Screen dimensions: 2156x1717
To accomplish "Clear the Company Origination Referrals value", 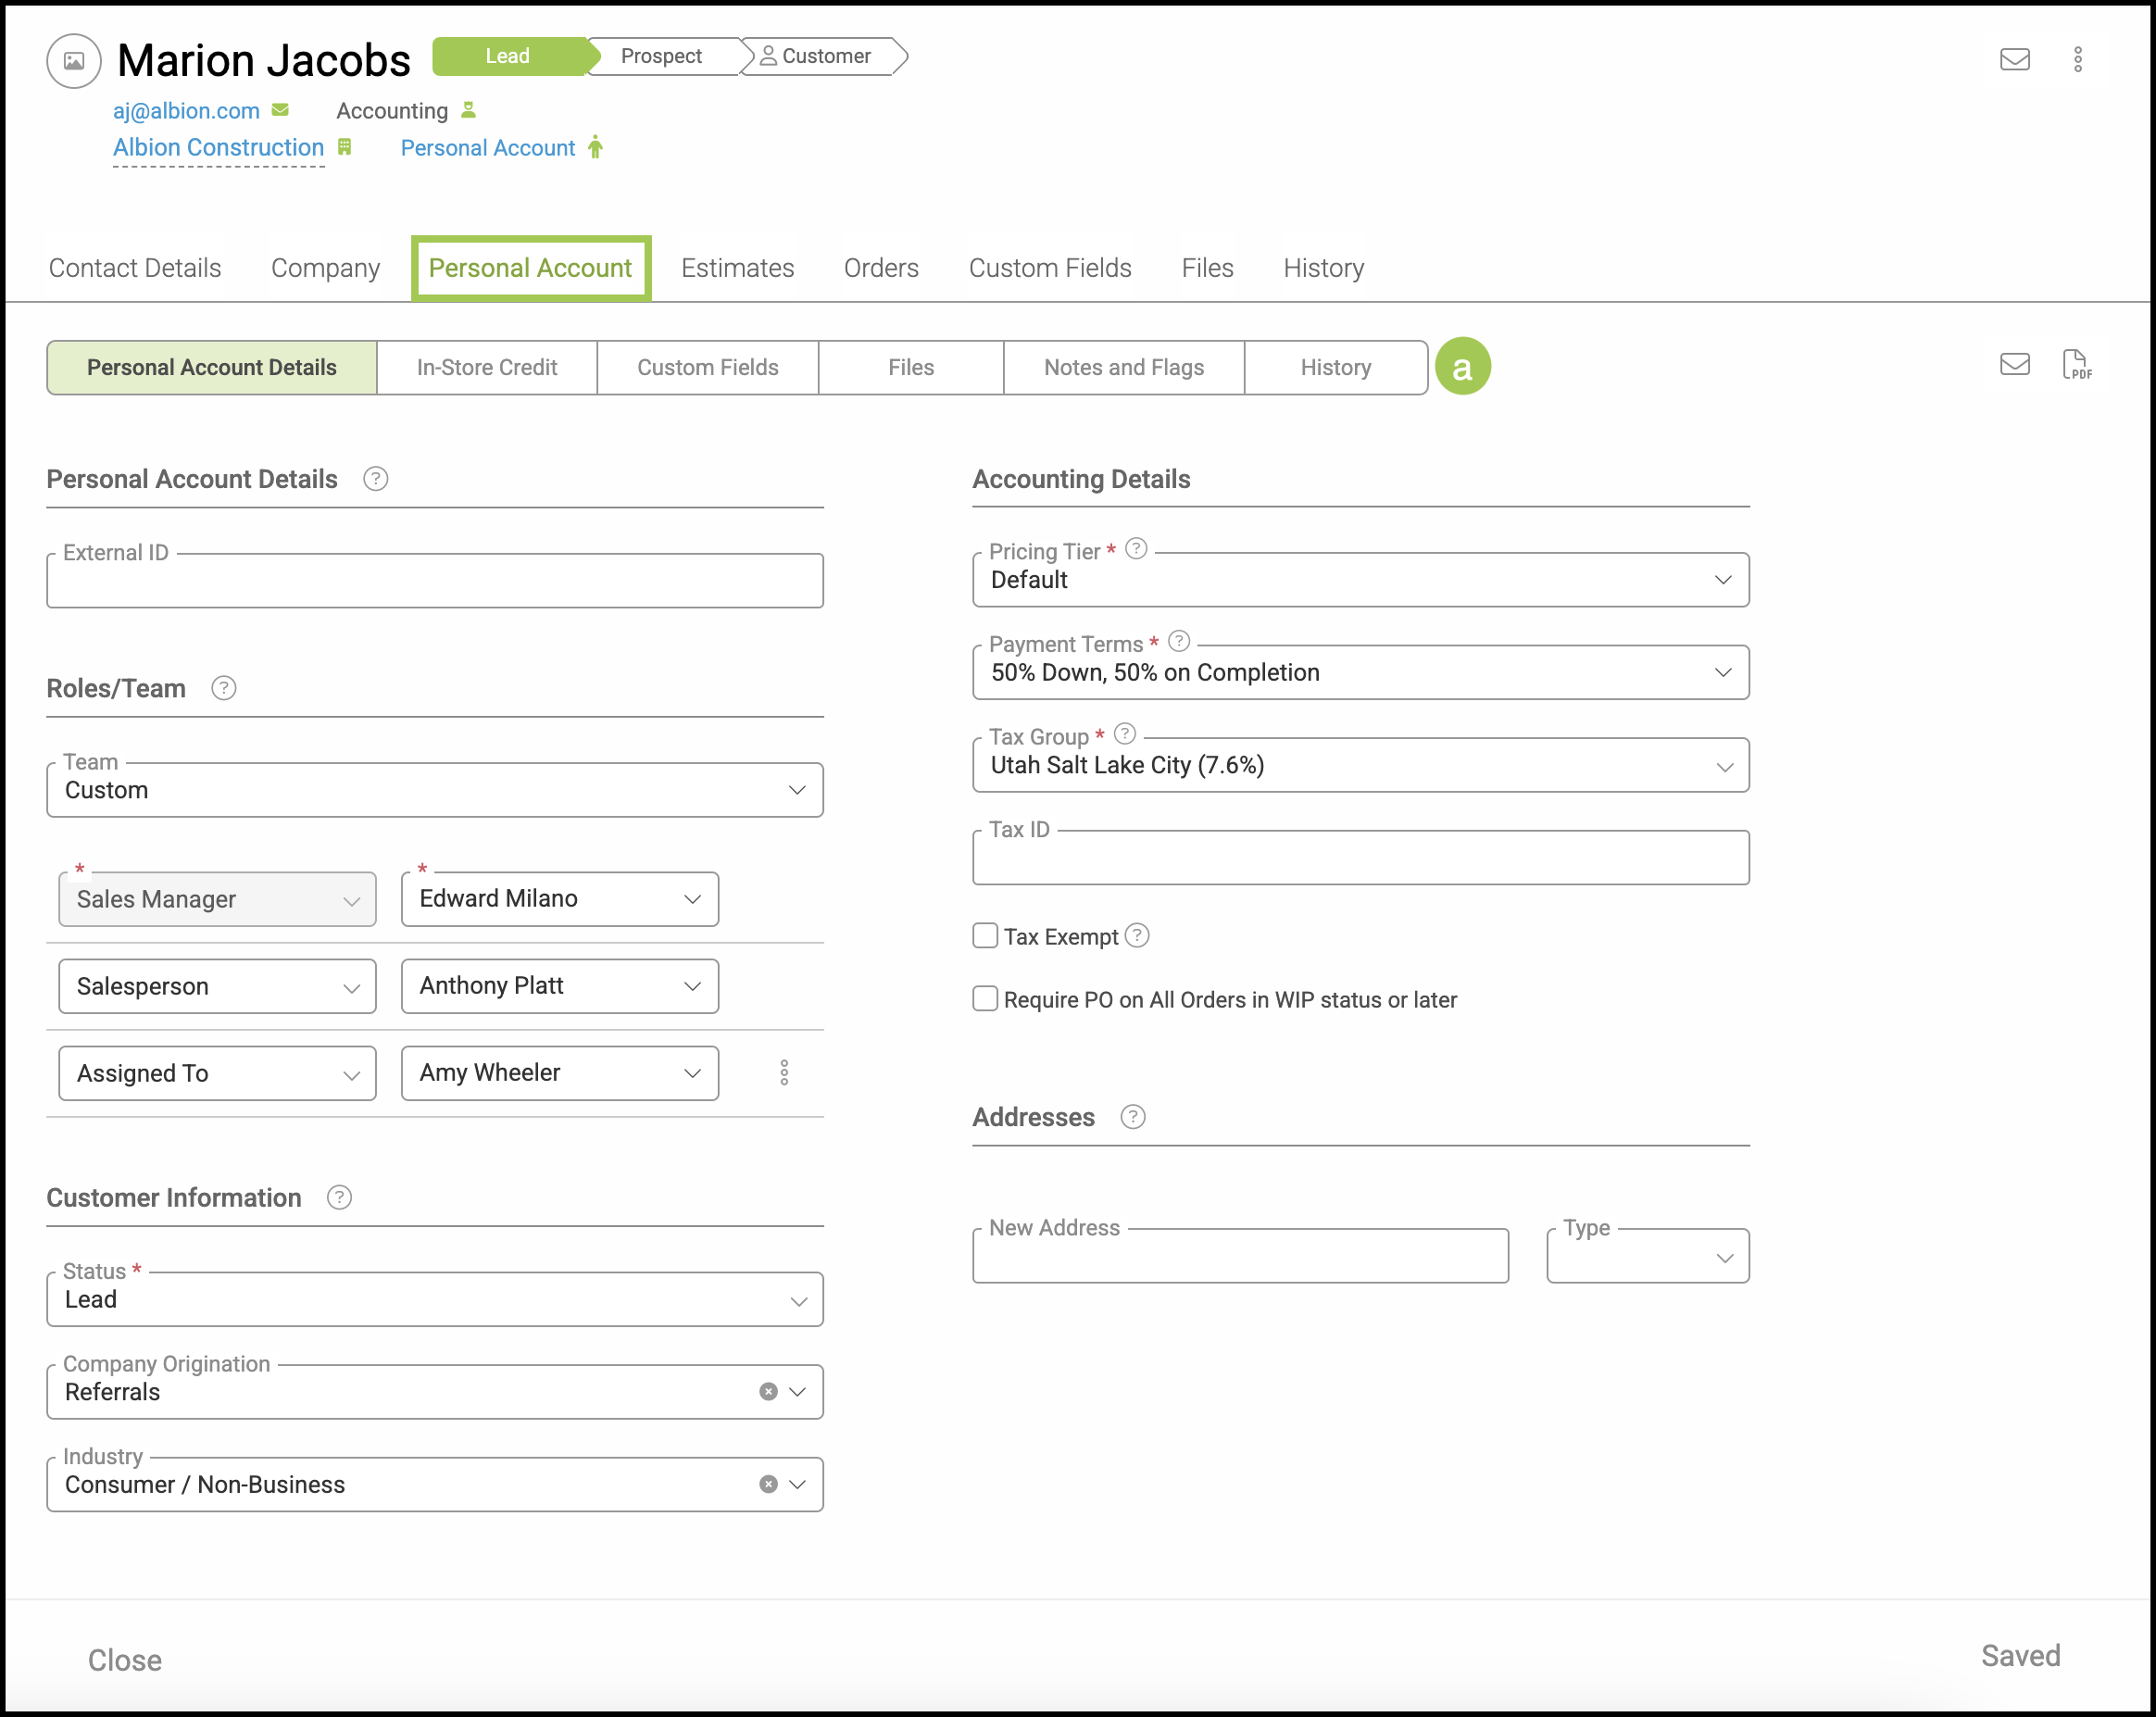I will (768, 1391).
